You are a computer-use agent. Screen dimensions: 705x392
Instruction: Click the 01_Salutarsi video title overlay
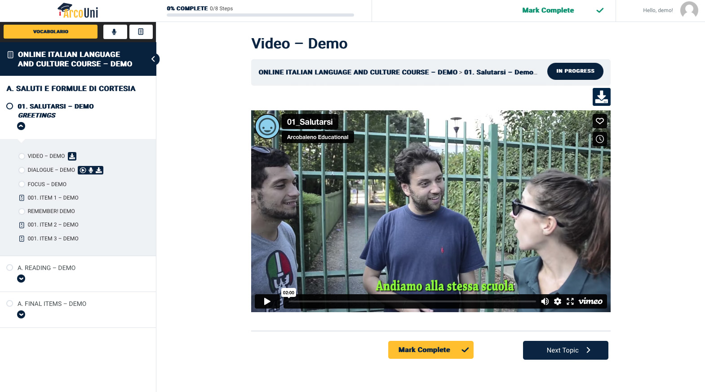[310, 122]
